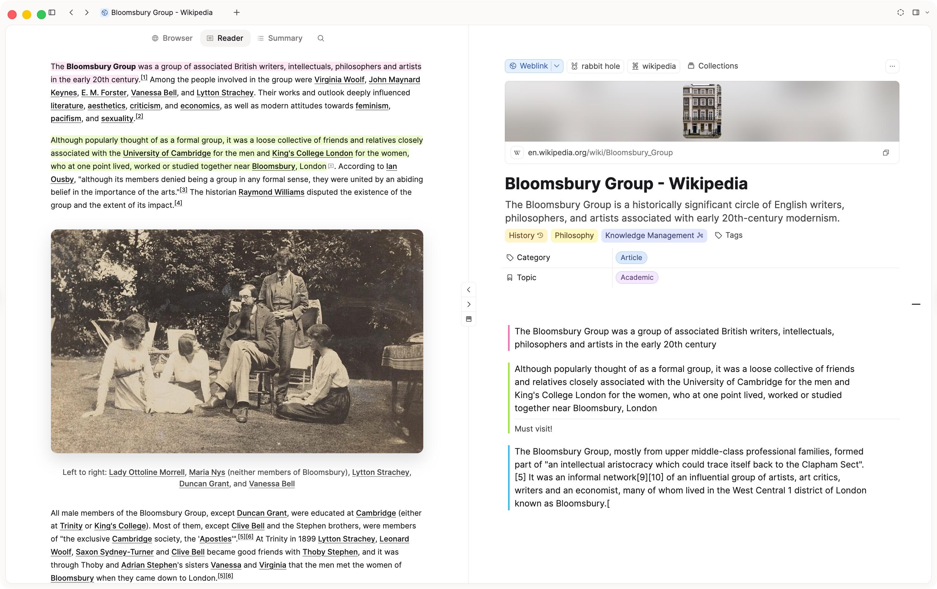Switch to the Browser tab
The height and width of the screenshot is (589, 937).
pos(172,38)
